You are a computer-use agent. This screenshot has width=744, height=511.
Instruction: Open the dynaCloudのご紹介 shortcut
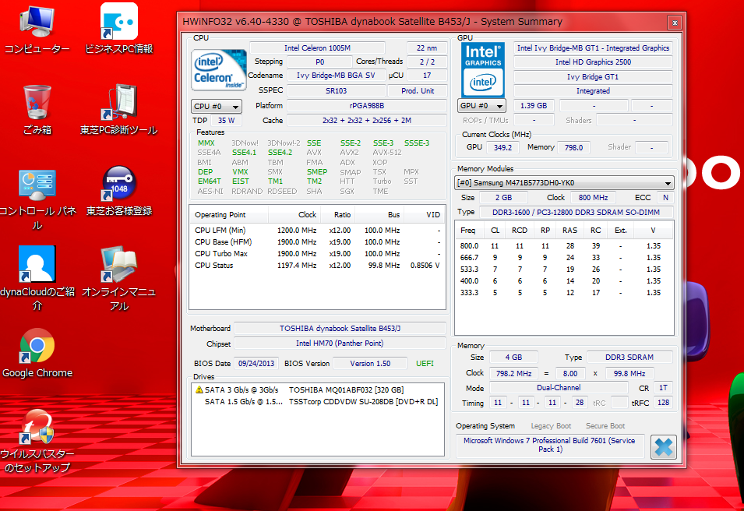37,279
